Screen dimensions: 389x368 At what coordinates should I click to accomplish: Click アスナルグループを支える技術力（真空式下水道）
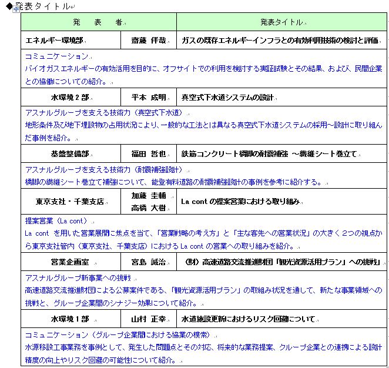(x=105, y=113)
